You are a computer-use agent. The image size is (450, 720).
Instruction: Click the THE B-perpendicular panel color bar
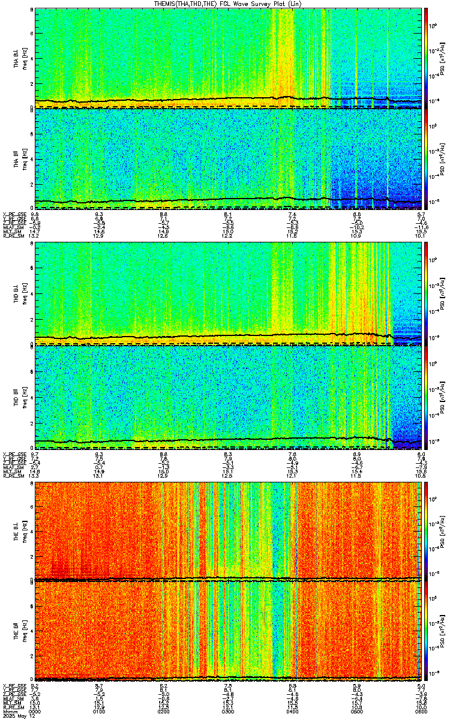point(426,530)
